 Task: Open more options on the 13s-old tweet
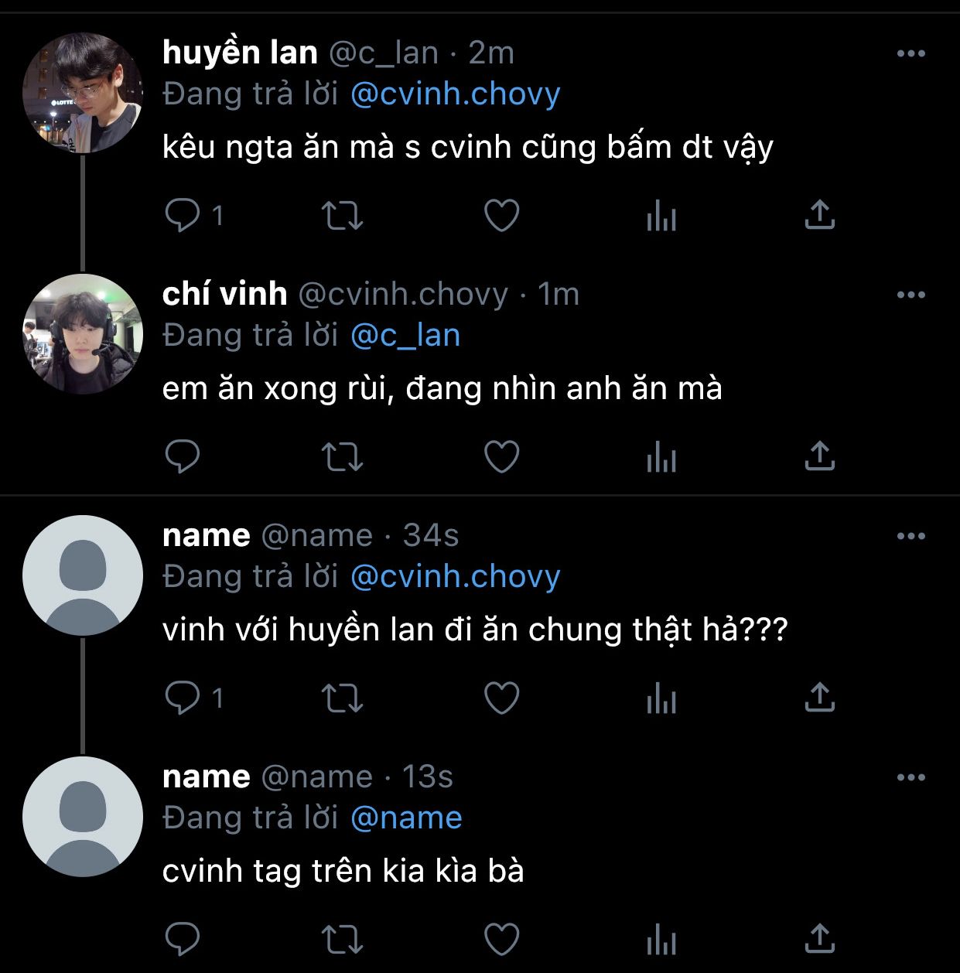tap(910, 777)
